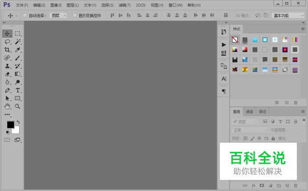The image size is (308, 191).
Task: Open the Paragraph panel icon
Action: coord(224,91)
